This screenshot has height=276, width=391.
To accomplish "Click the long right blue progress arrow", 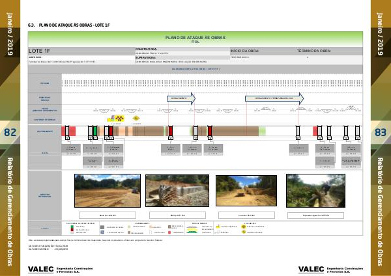I will pos(274,98).
